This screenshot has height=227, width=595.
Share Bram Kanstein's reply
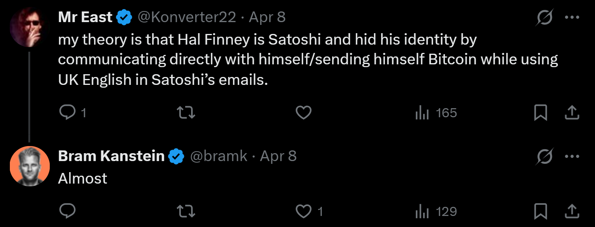coord(571,212)
